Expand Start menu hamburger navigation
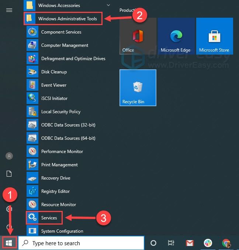Image resolution: width=239 pixels, height=250 pixels. point(9,10)
